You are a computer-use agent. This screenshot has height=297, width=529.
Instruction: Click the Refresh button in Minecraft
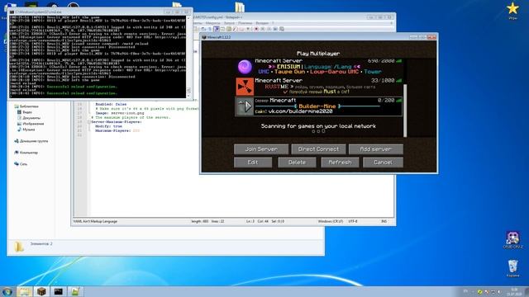pyautogui.click(x=340, y=163)
